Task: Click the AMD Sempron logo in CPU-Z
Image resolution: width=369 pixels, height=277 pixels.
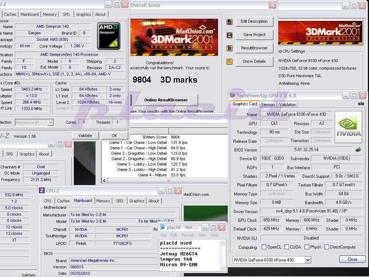Action: 109,36
